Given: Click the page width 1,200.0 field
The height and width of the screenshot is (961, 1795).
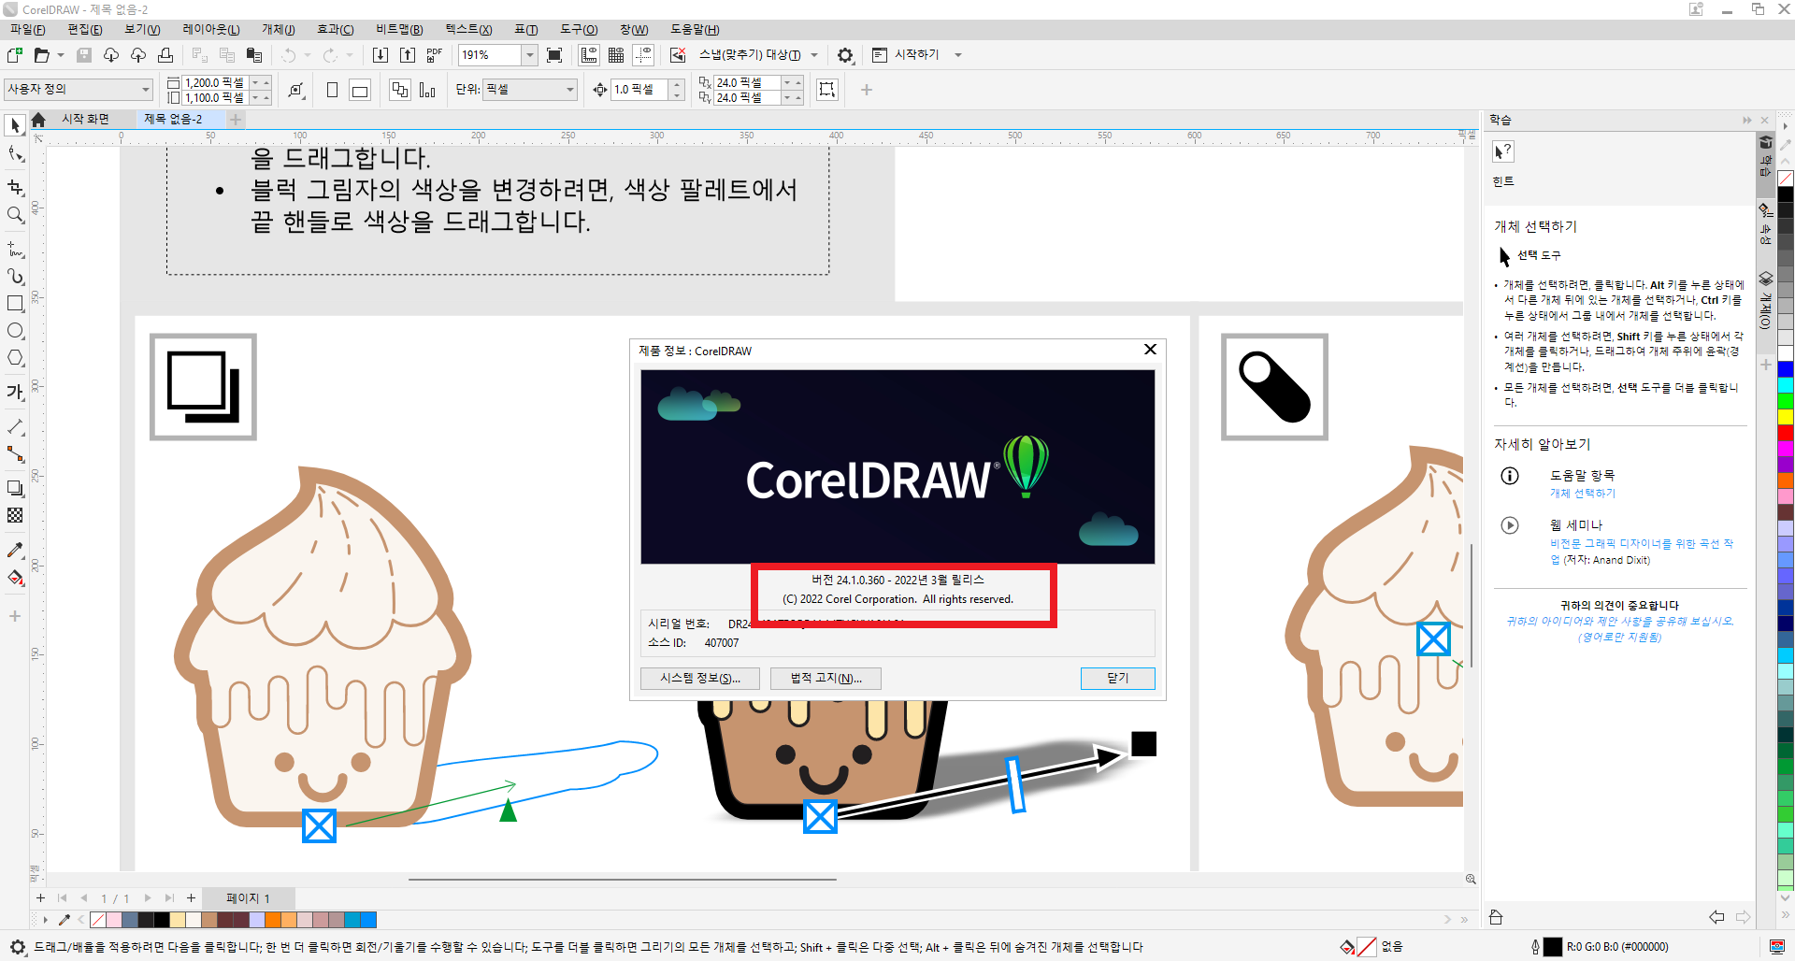Looking at the screenshot, I should [x=215, y=83].
